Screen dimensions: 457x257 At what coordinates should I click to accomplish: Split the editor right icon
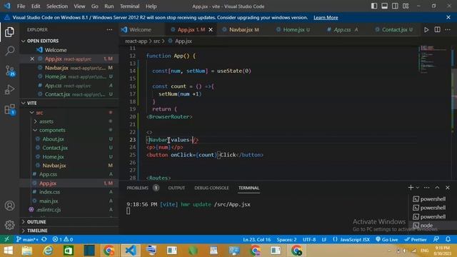coord(437,29)
